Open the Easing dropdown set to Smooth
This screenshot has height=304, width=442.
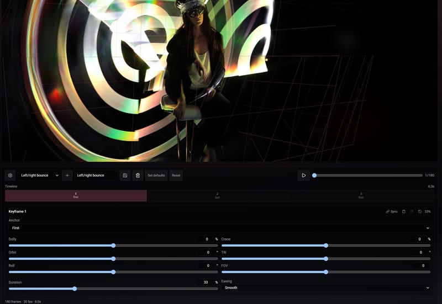click(x=326, y=287)
